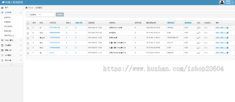The width and height of the screenshot is (235, 102).
Task: Check the checkbox for row 4 with 13333333333
Action: click(x=28, y=43)
